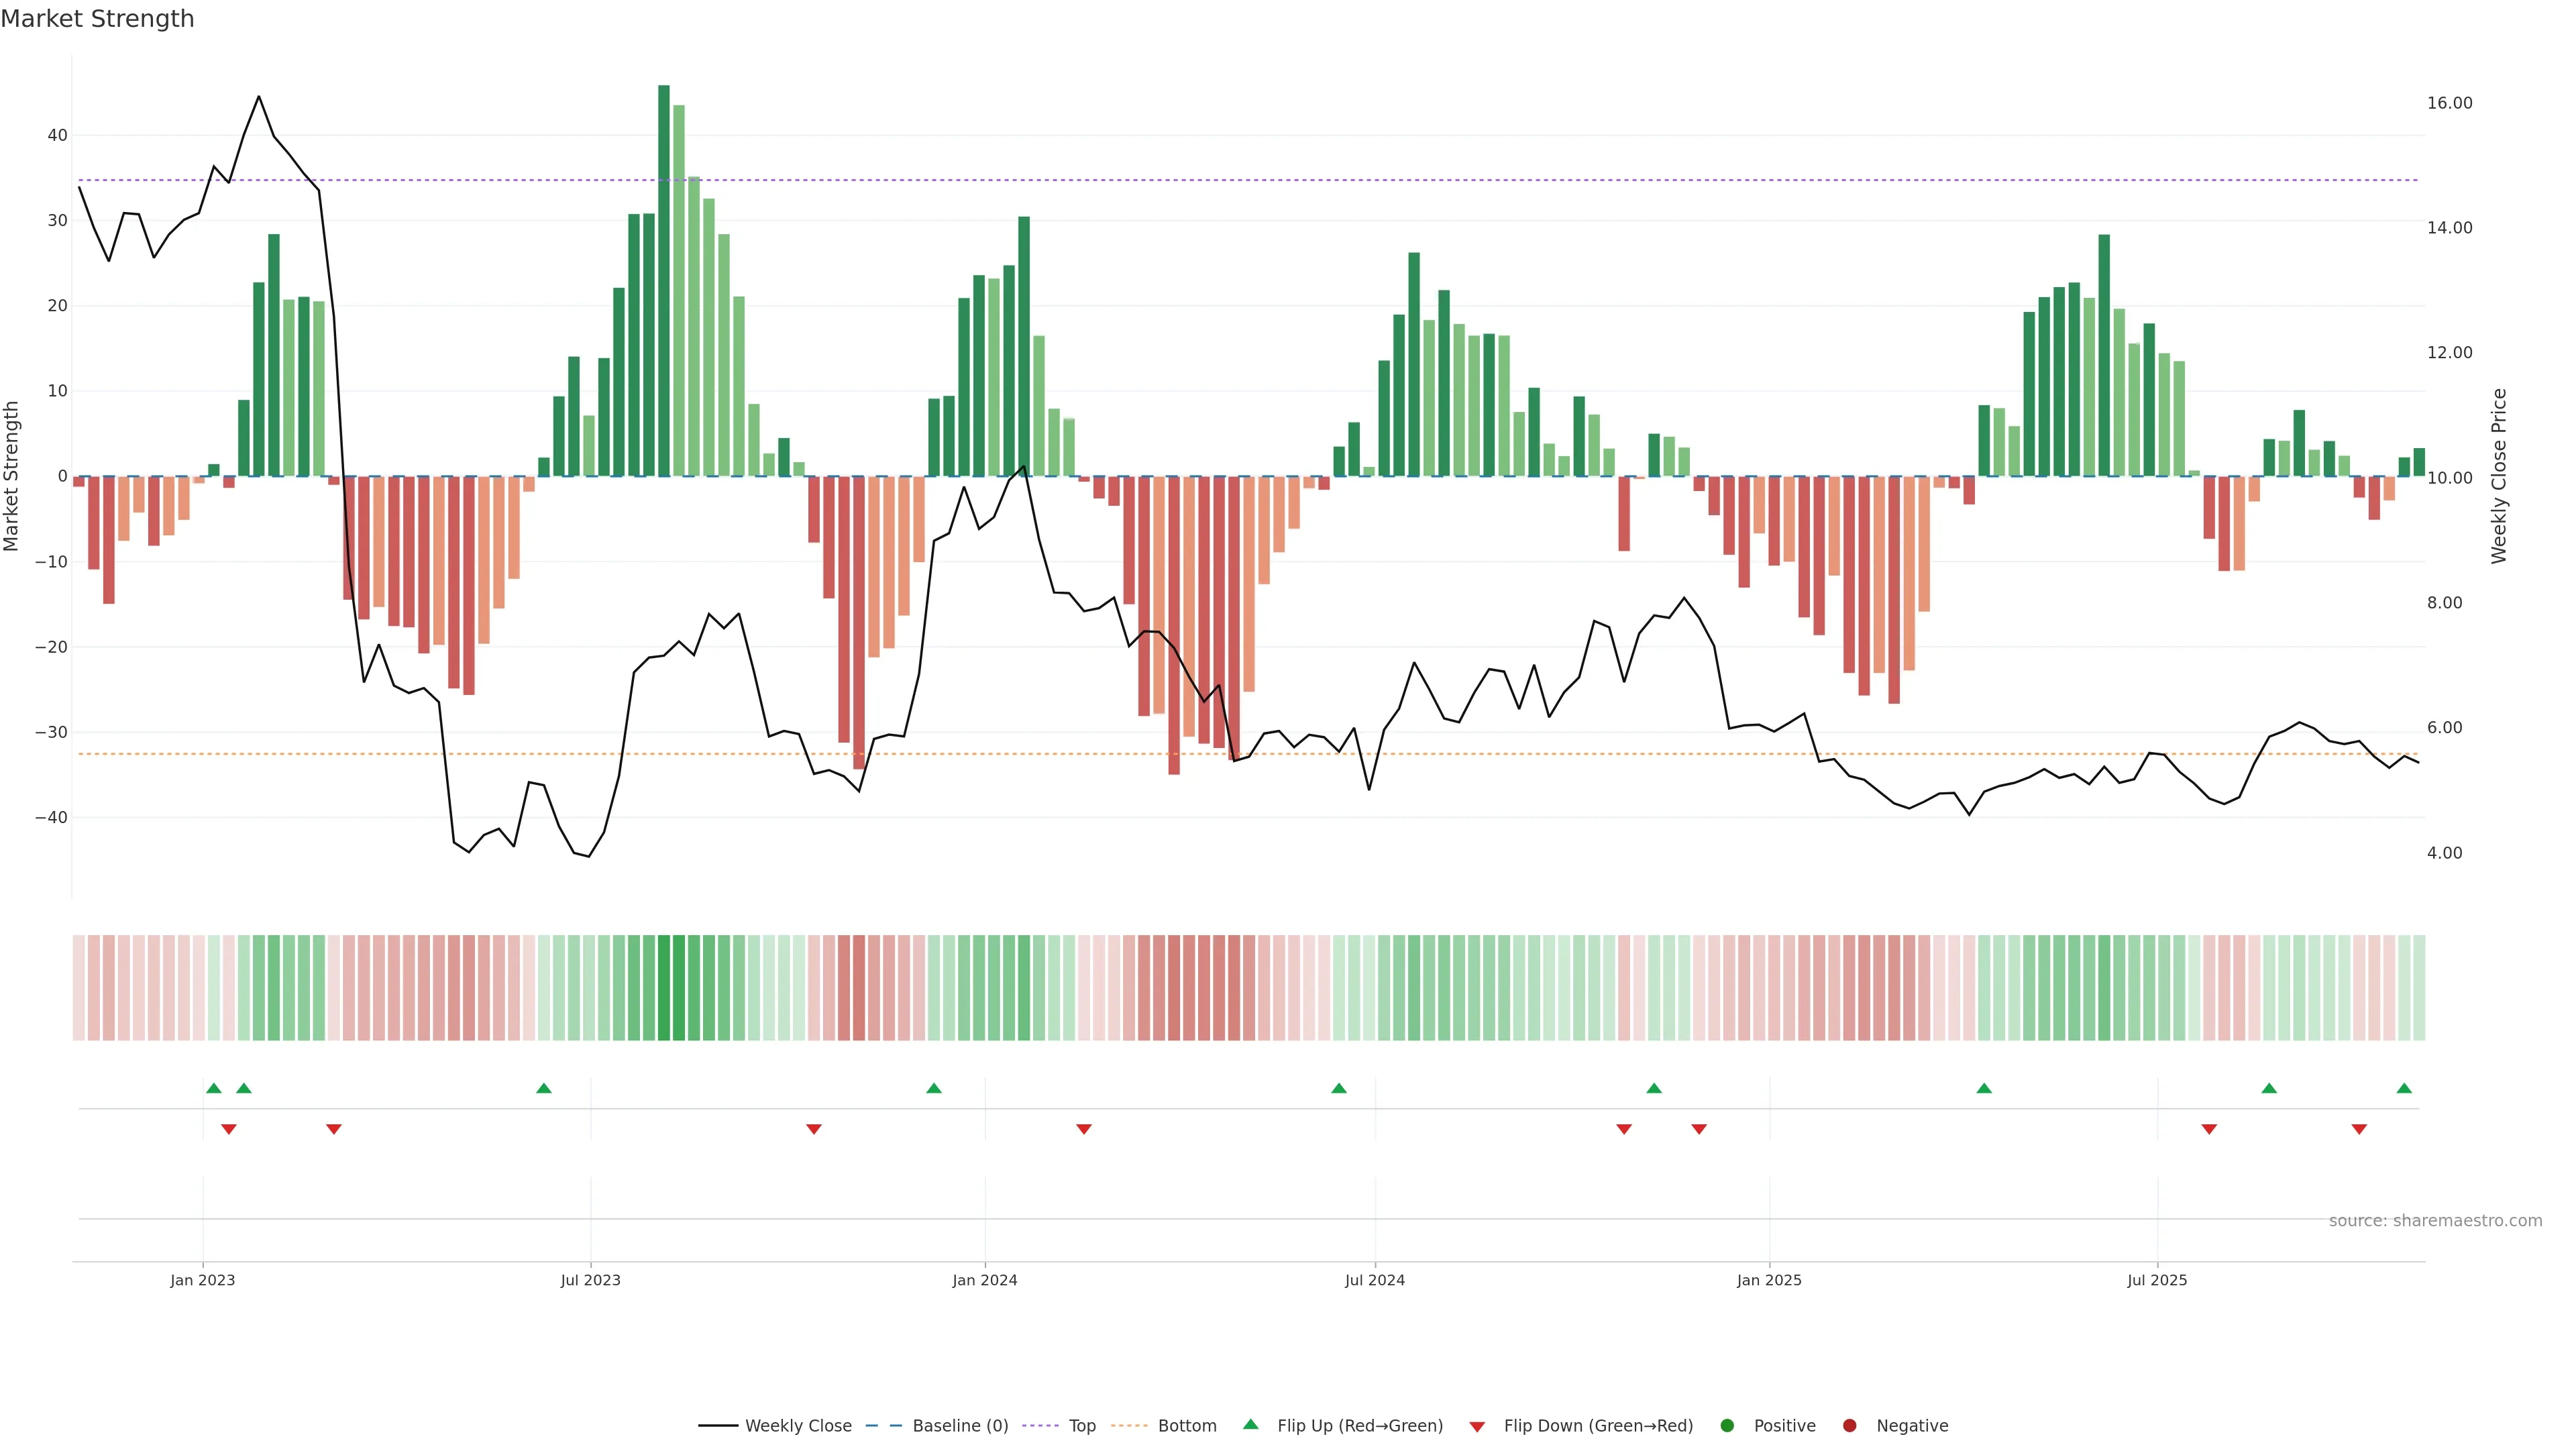Viewport: 2576px width, 1449px height.
Task: Click the tallest green bar in mid-2023
Action: coord(664,280)
